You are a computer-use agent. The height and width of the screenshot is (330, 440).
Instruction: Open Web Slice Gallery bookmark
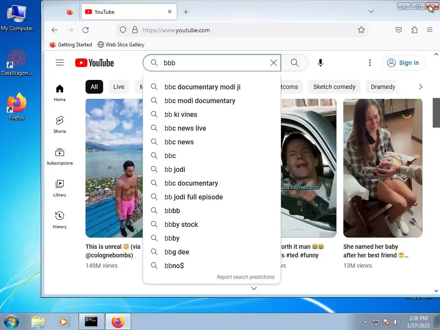[x=121, y=45]
